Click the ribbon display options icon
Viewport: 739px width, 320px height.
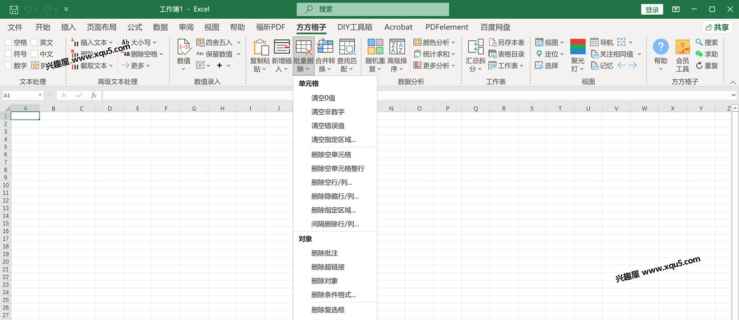coord(676,9)
